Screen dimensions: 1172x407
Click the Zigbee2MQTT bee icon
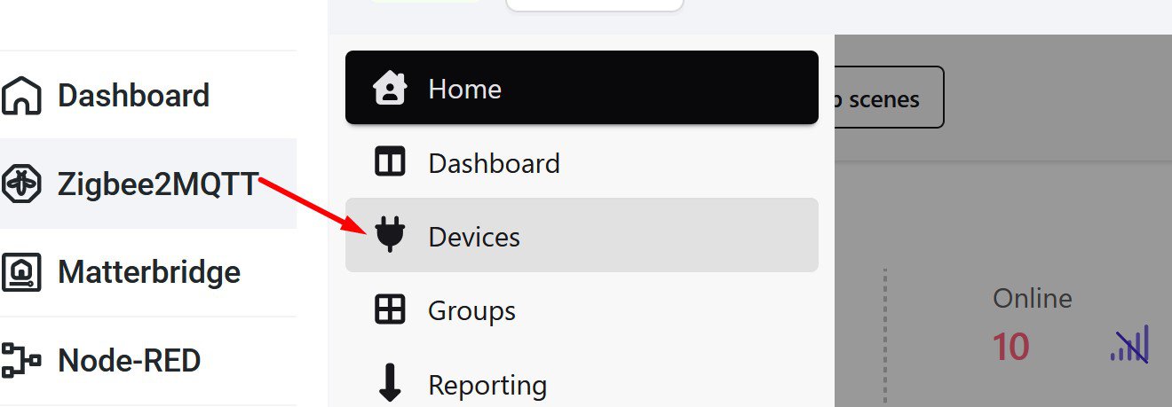click(x=21, y=184)
